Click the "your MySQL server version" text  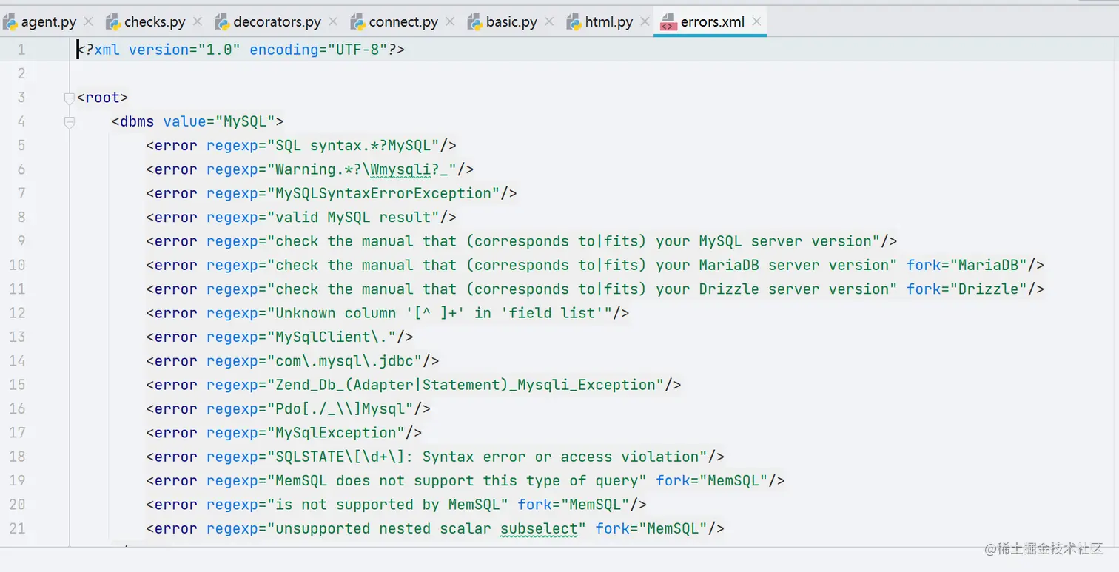pyautogui.click(x=764, y=241)
